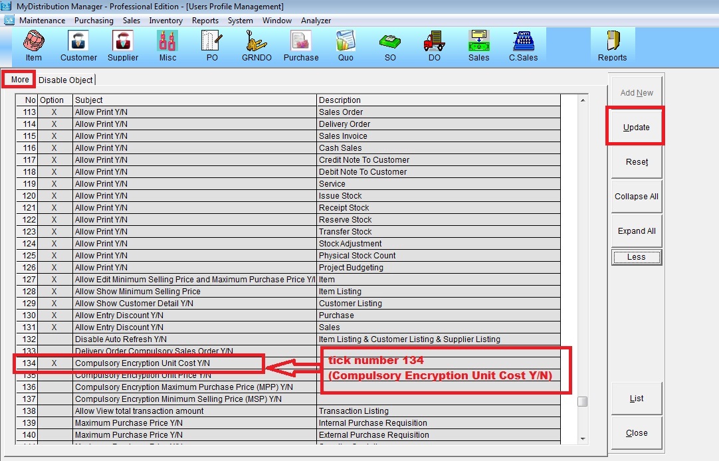Screen dimensions: 719x461
Task: Enable Option for row 132 Disable Auto Refresh
Action: pos(54,339)
